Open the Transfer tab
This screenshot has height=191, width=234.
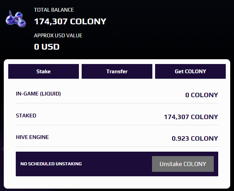tap(117, 71)
